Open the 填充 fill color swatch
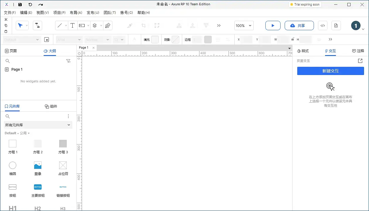This screenshot has height=211, width=369. (x=154, y=39)
